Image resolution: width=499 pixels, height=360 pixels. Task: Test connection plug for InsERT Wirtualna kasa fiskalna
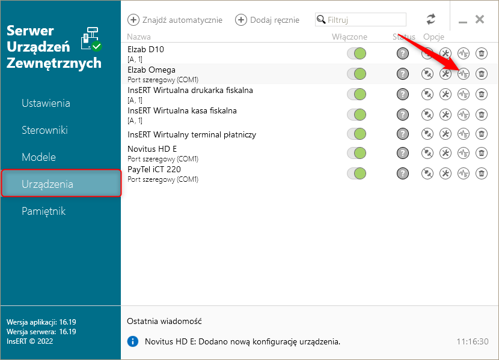pyautogui.click(x=427, y=115)
